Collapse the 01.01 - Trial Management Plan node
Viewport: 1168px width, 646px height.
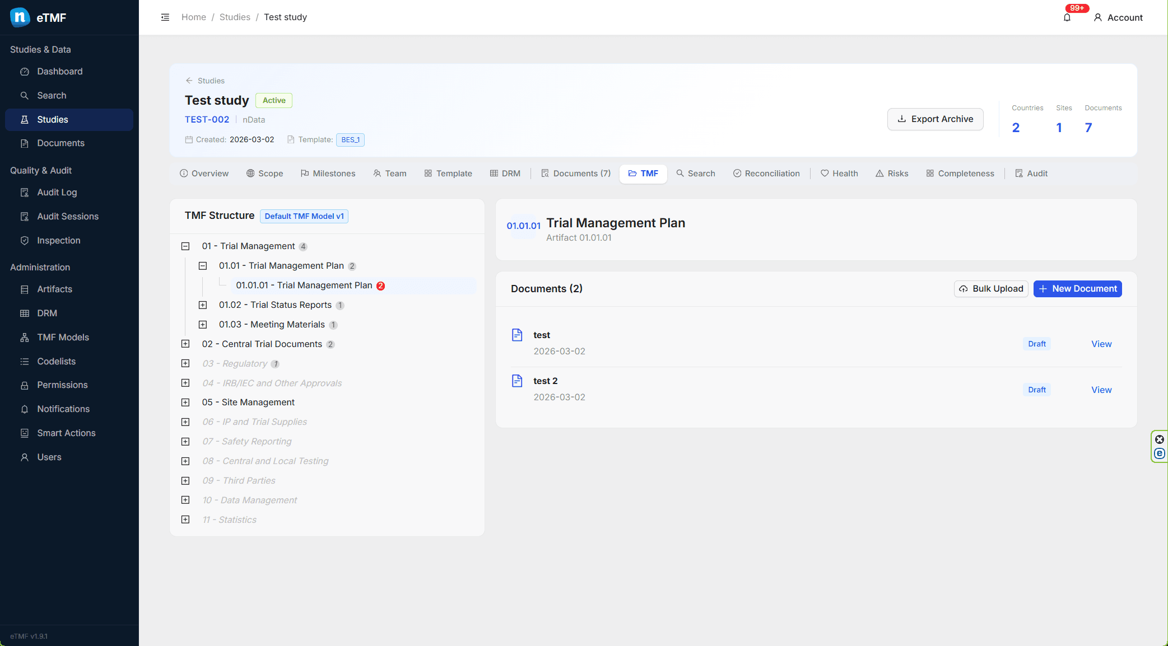coord(203,266)
